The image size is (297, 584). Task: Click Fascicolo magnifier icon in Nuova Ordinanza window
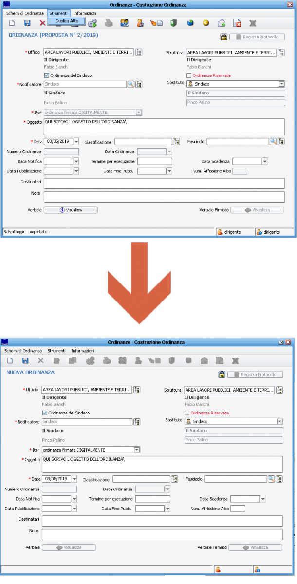pyautogui.click(x=271, y=479)
